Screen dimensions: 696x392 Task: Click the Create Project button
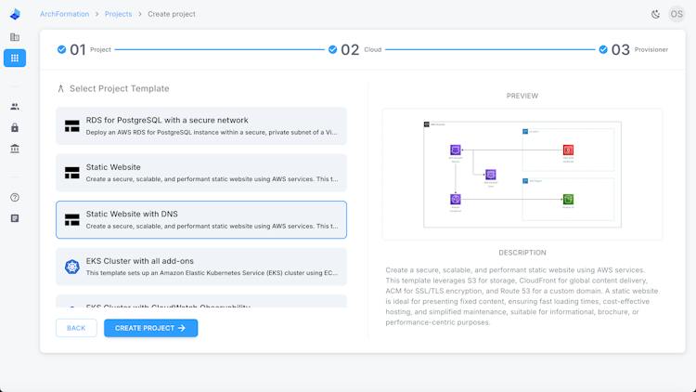point(151,328)
